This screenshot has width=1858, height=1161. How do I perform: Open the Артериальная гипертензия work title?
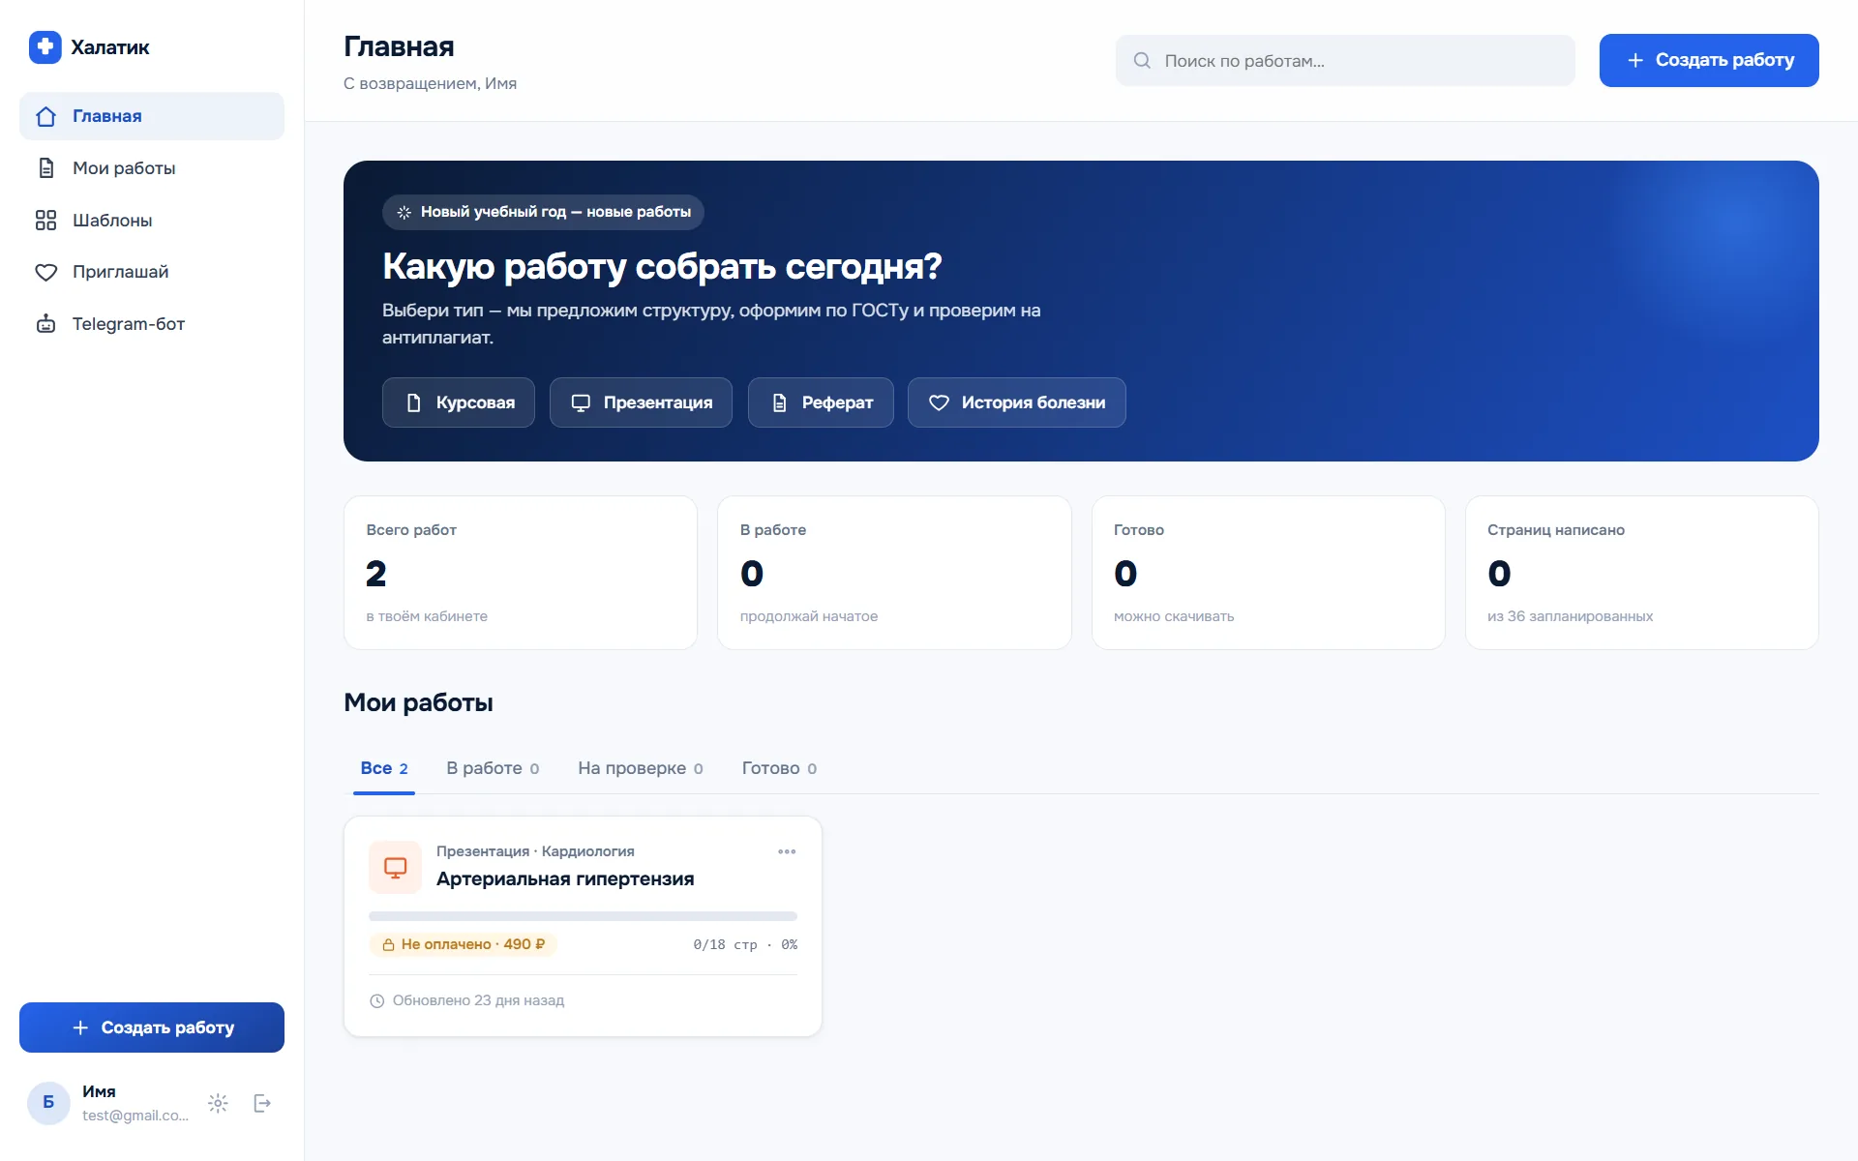coord(565,878)
